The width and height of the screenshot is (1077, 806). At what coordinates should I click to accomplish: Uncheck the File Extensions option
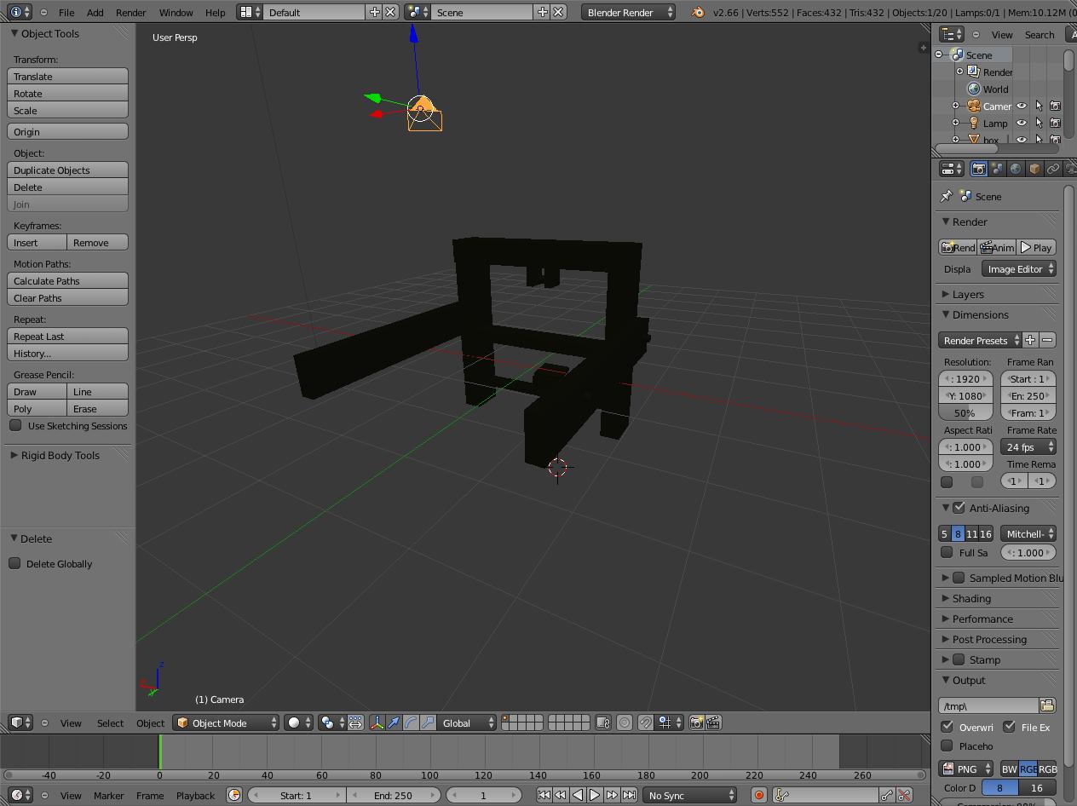pos(1010,727)
